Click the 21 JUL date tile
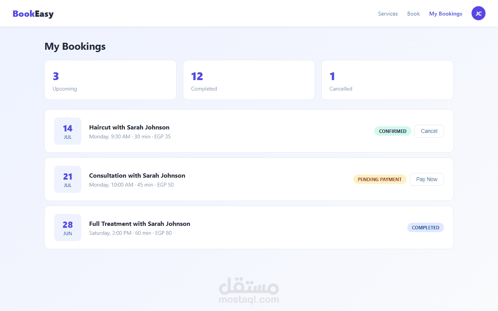This screenshot has height=311, width=498. pos(68,179)
